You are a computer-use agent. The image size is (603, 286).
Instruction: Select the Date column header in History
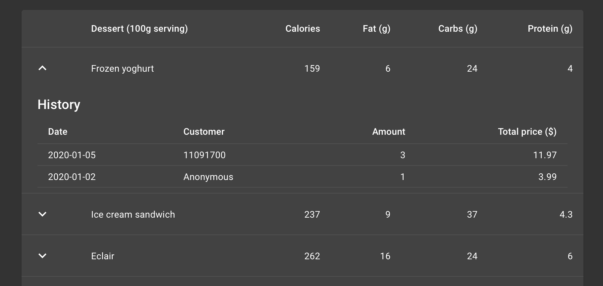[58, 131]
